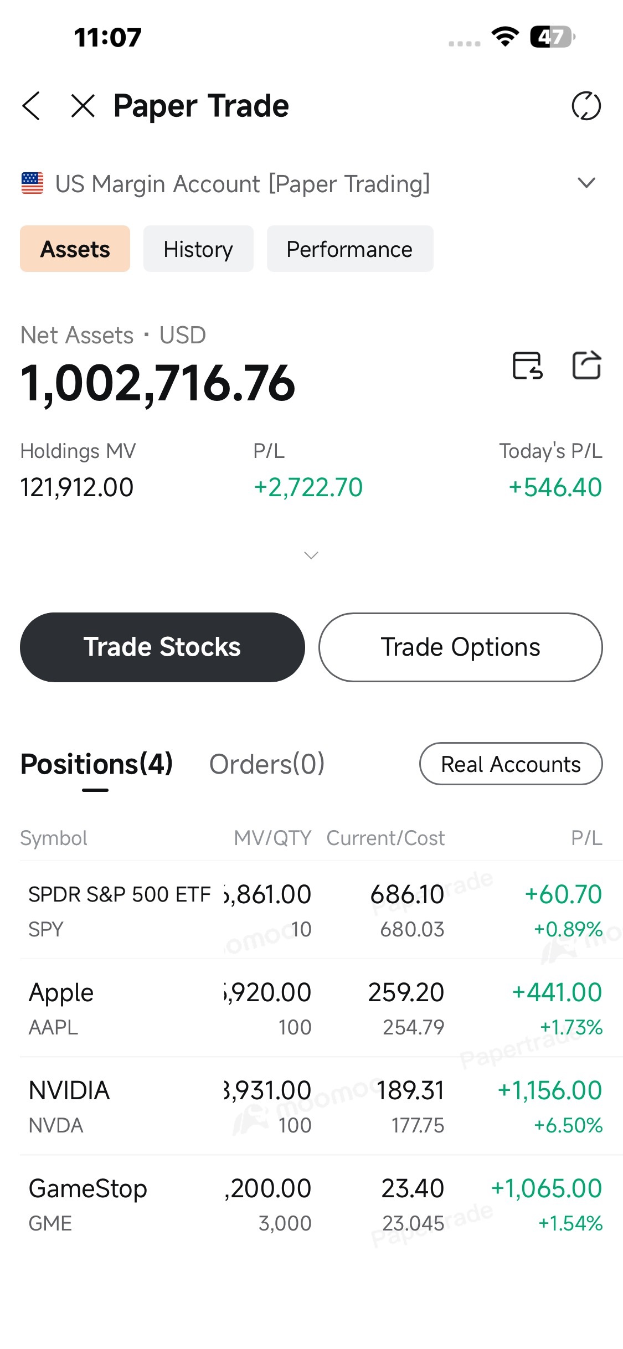The width and height of the screenshot is (623, 1349).
Task: Tap the US flag account icon
Action: click(32, 183)
